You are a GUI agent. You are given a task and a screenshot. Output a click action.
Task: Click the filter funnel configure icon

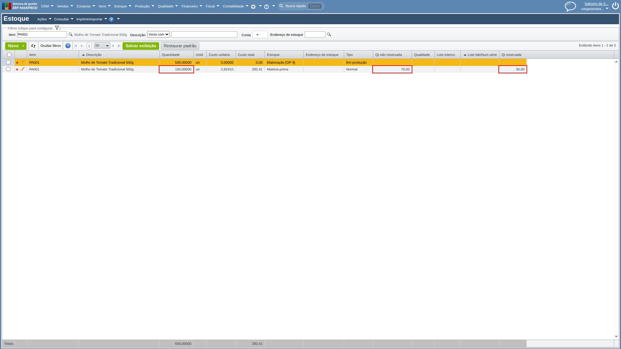tap(57, 28)
